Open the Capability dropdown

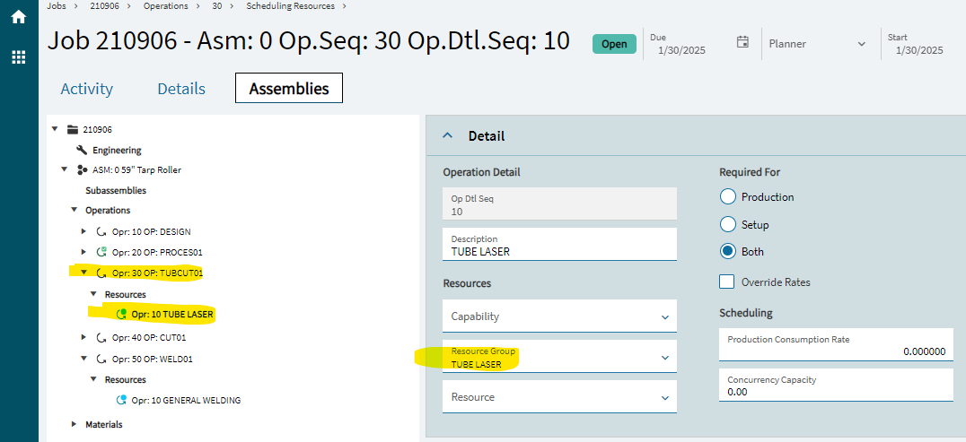(x=559, y=316)
